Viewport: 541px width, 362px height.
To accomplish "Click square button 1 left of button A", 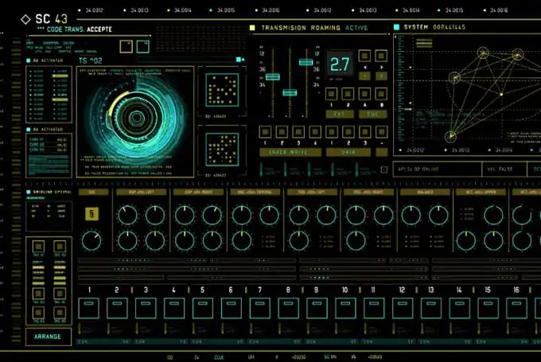I will click(332, 94).
